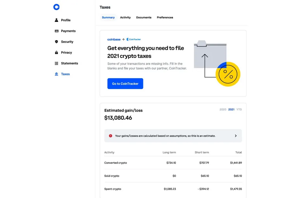Screen dimensions: 298x198
Task: Click the Short term column header
Action: pos(202,152)
